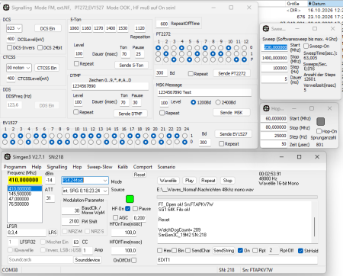This screenshot has width=343, height=276.
Task: Click the Hop Stop MHz field 80,000000
Action: click(x=274, y=127)
